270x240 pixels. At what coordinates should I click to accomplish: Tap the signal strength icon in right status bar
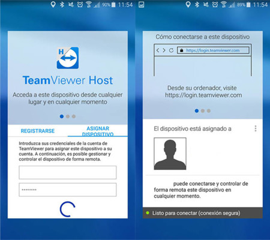232,5
